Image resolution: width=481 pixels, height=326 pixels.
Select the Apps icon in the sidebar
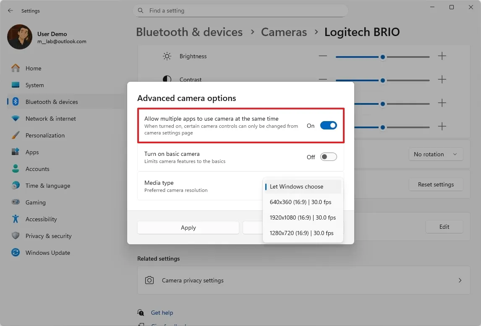pyautogui.click(x=15, y=152)
